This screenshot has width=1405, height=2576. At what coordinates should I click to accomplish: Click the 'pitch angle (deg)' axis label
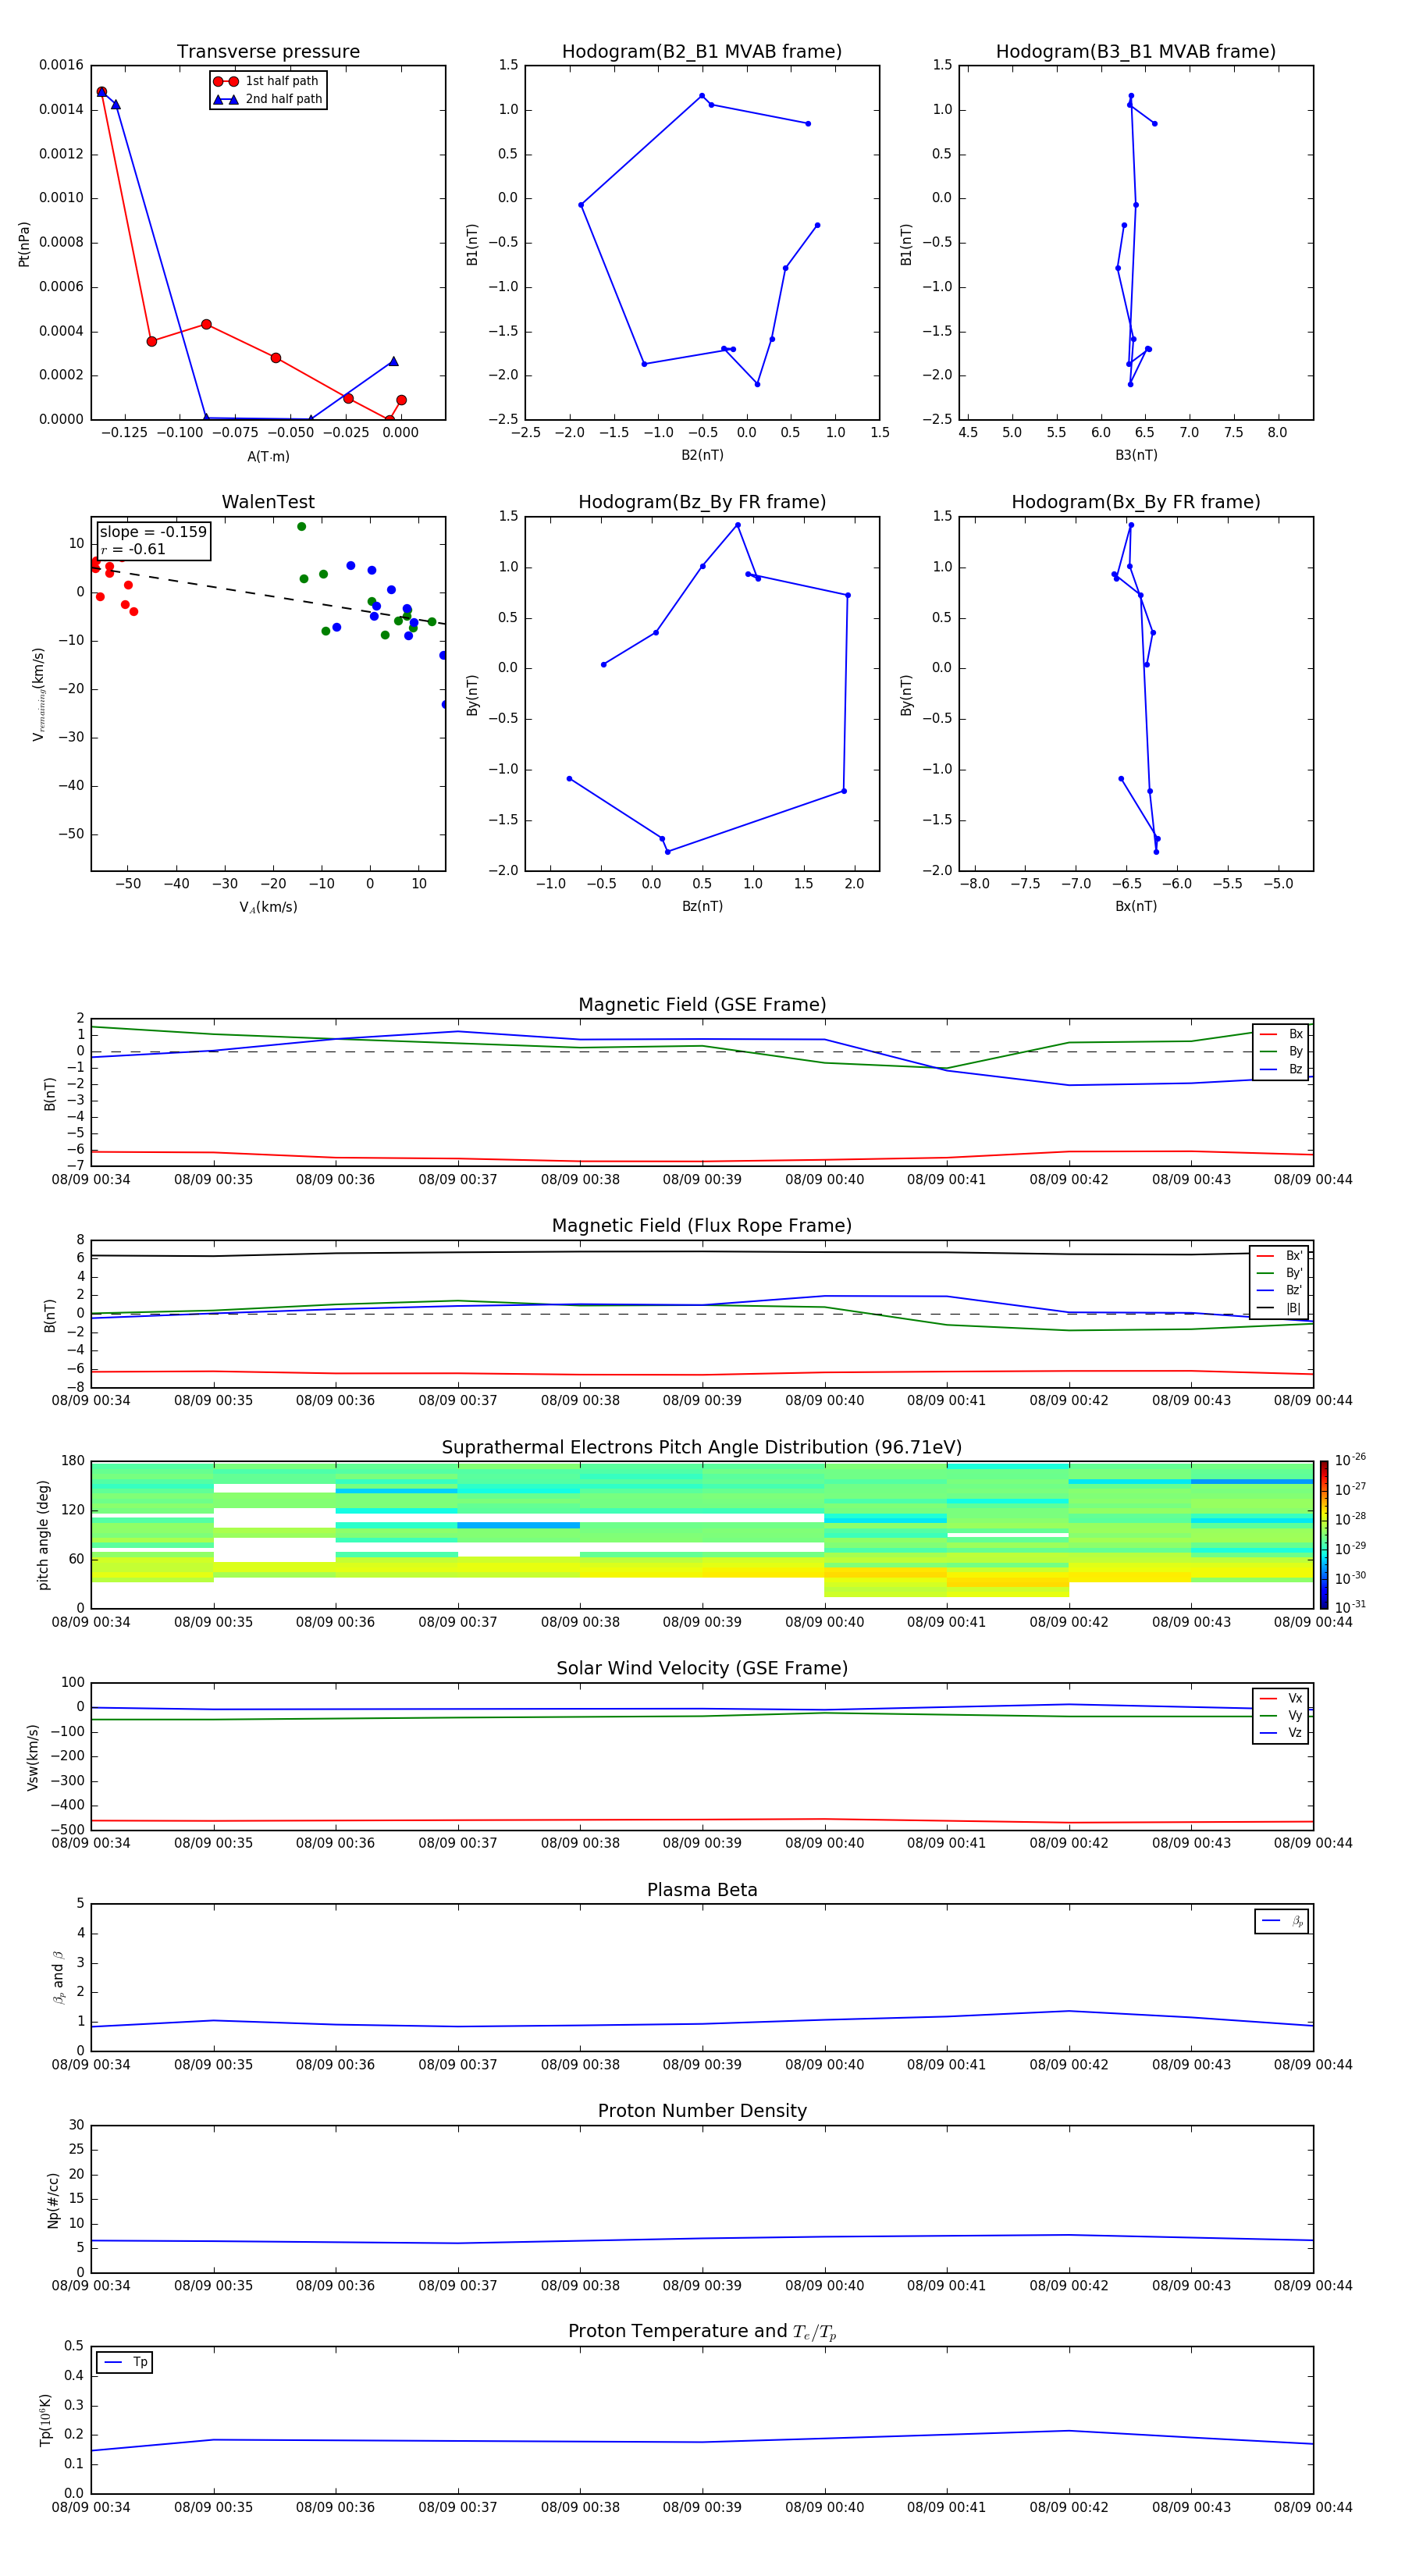point(43,1535)
